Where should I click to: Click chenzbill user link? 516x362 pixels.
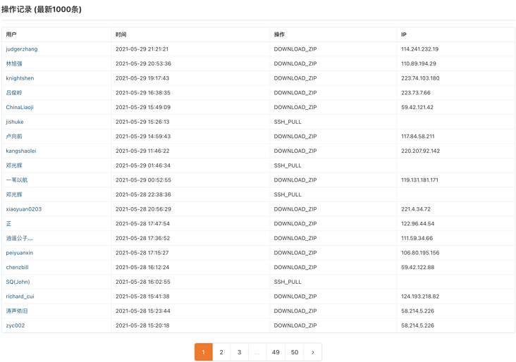click(17, 268)
